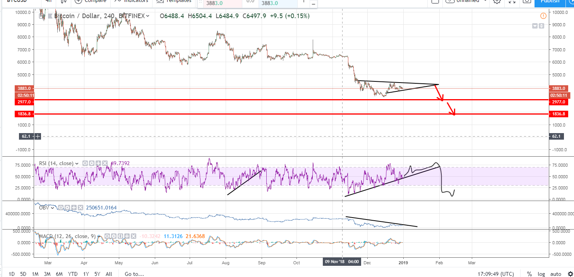This screenshot has width=574, height=277.
Task: Select the 5Y time range
Action: [98, 274]
